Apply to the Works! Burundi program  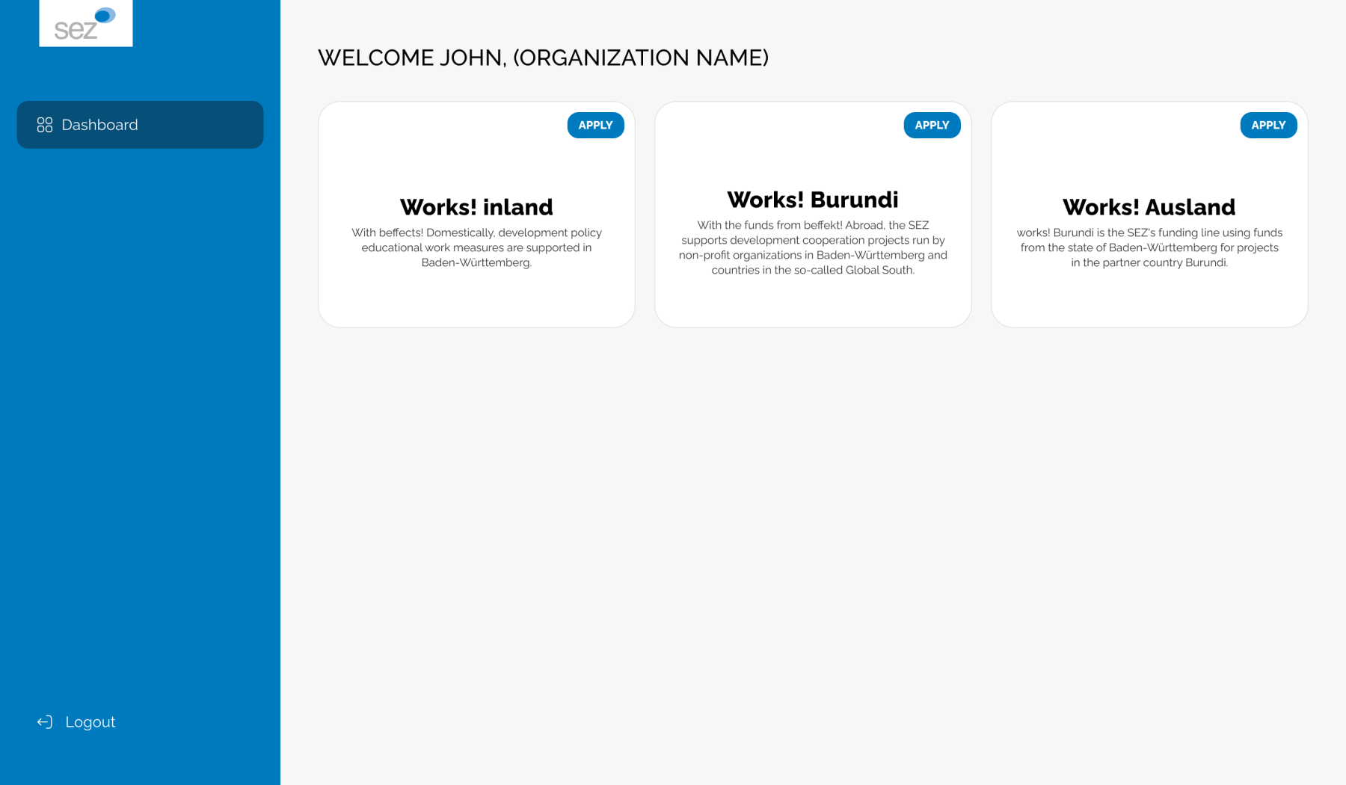932,126
